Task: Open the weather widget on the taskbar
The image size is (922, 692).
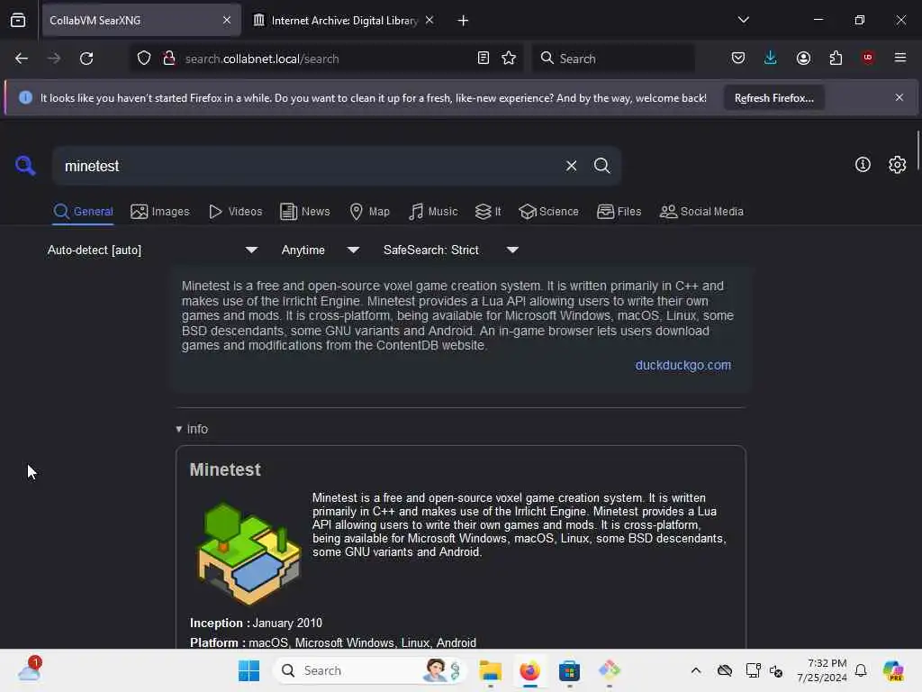Action: 29,669
